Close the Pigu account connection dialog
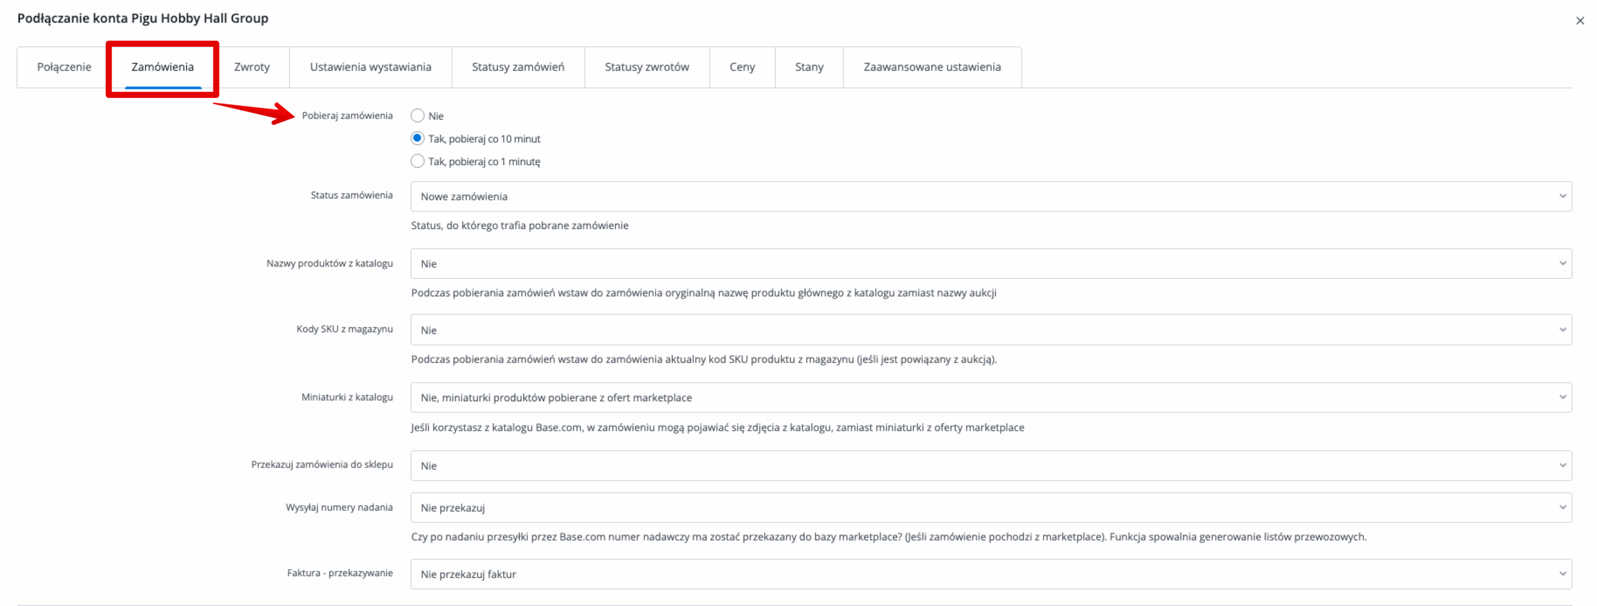 pyautogui.click(x=1580, y=21)
